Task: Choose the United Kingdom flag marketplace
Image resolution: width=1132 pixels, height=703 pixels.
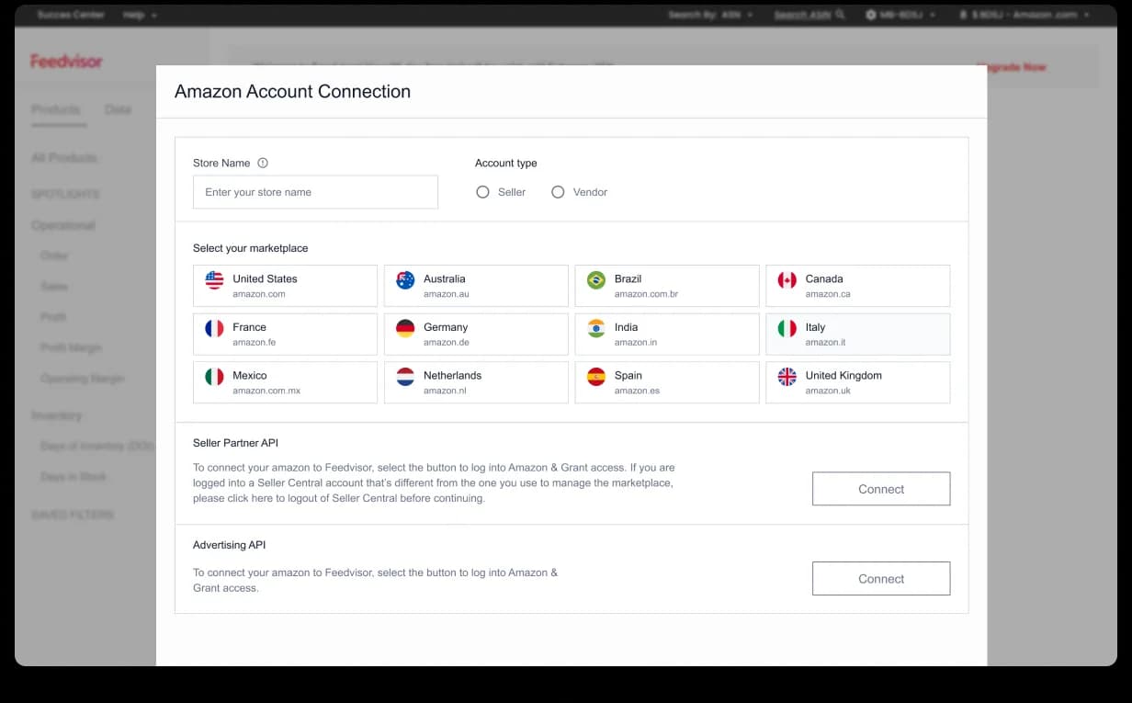Action: click(858, 382)
